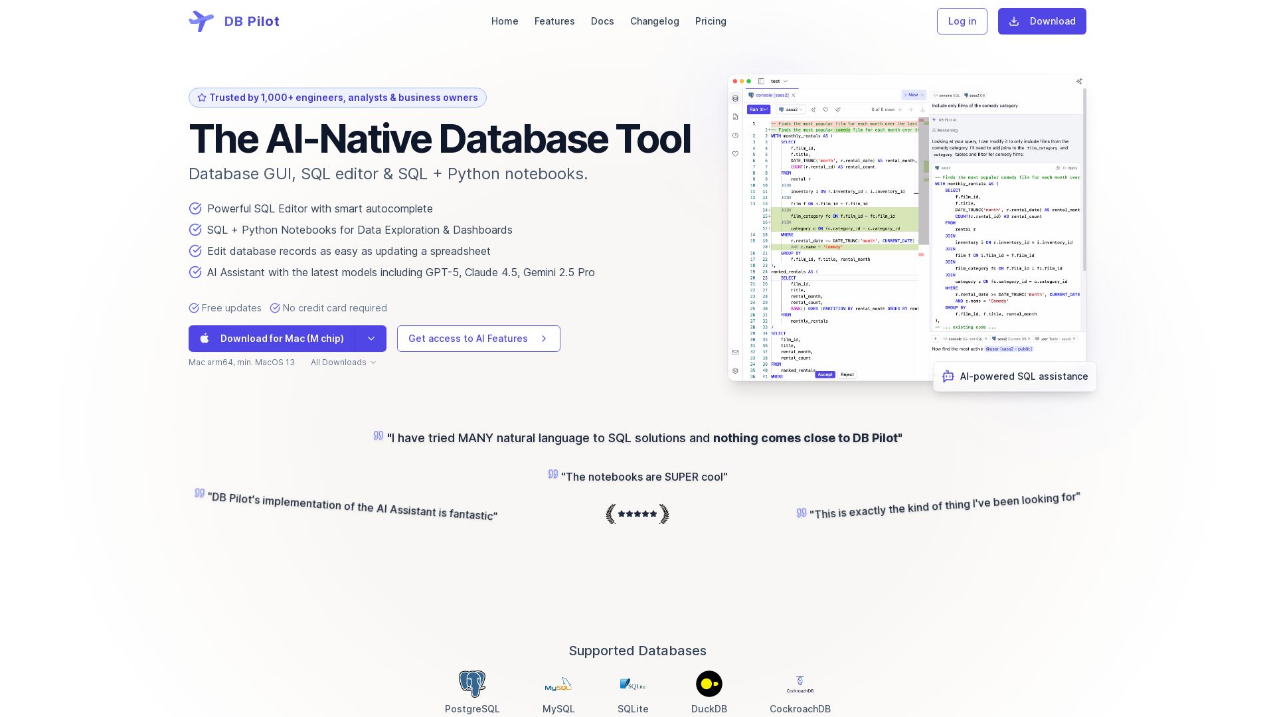This screenshot has width=1275, height=717.
Task: Click the top-right Download button
Action: (x=1041, y=21)
